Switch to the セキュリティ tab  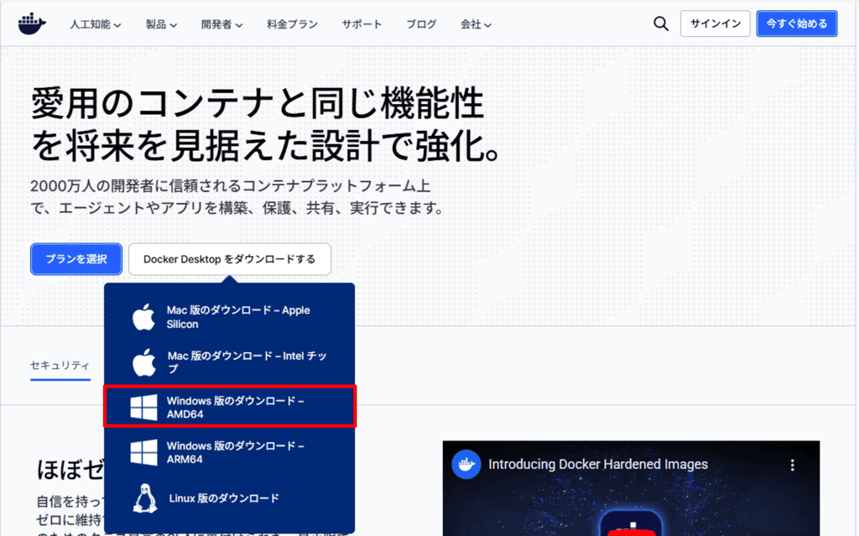click(60, 365)
